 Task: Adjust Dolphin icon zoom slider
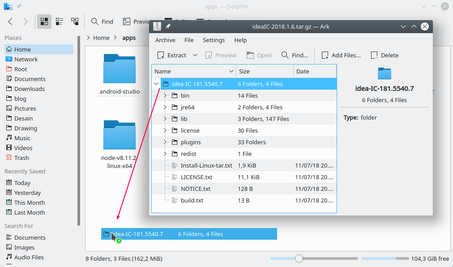(x=299, y=258)
